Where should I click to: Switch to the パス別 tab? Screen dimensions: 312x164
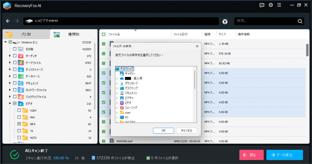point(26,34)
